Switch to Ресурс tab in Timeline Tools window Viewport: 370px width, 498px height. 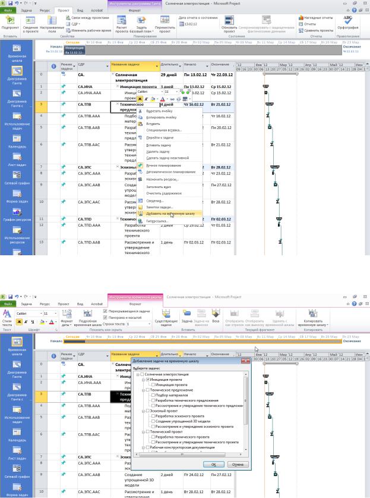click(45, 304)
